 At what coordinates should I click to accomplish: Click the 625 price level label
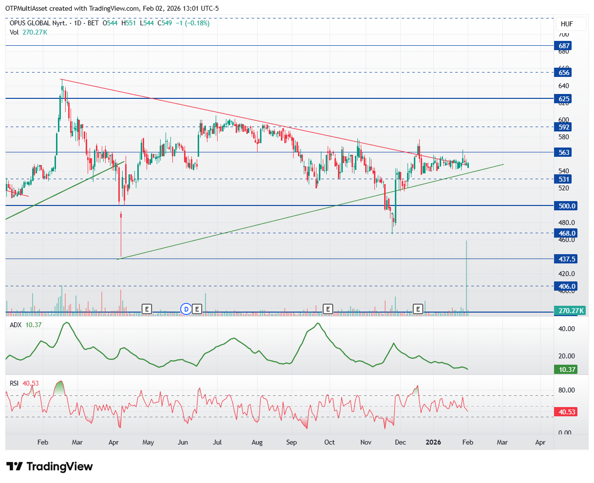[564, 99]
